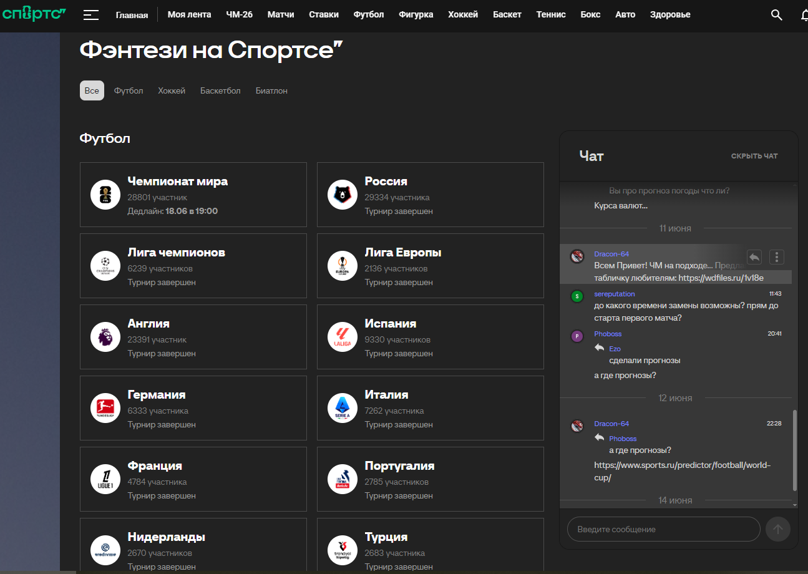Click the reply arrow next to Ezo
808x574 pixels.
(x=600, y=348)
